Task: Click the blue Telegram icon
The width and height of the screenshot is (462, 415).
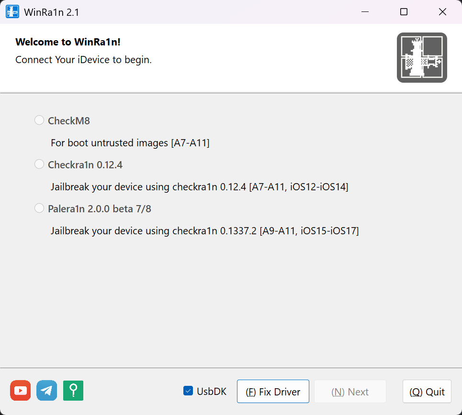Action: click(46, 391)
